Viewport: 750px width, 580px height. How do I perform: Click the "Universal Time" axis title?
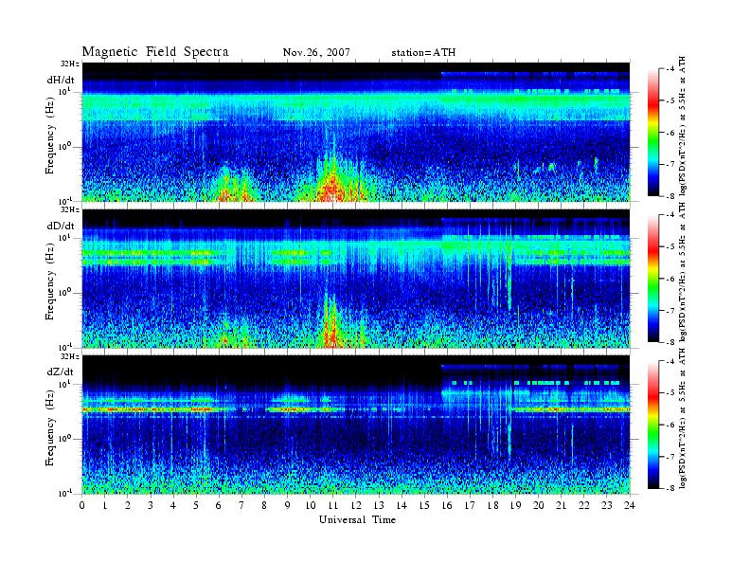click(x=358, y=519)
